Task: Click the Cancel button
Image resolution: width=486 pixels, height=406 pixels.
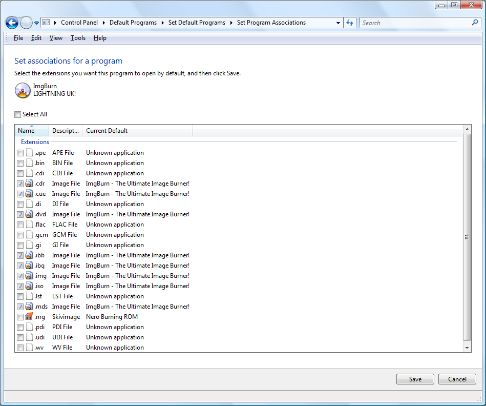Action: click(x=457, y=379)
